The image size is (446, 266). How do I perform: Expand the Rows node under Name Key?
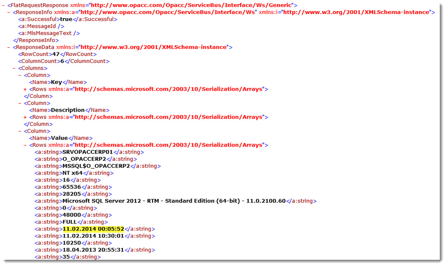coord(25,89)
